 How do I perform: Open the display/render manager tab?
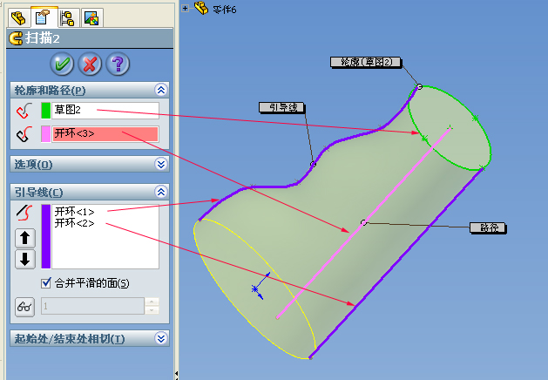[91, 17]
